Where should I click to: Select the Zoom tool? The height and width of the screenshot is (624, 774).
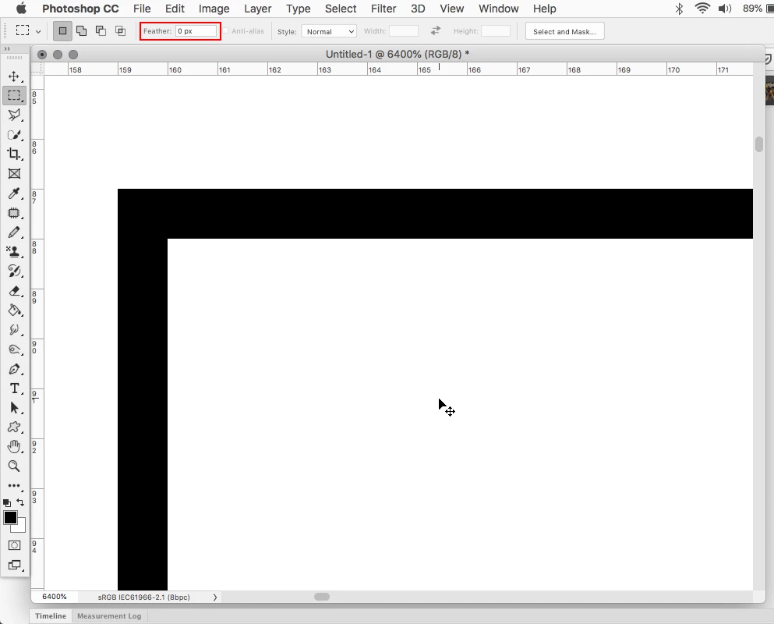point(14,466)
